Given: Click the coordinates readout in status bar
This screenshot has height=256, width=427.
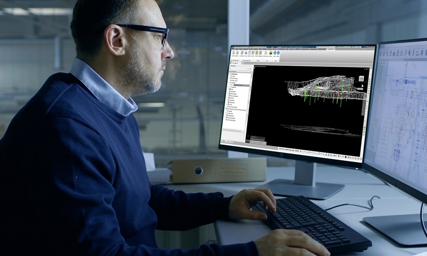Looking at the screenshot, I should pos(285,148).
